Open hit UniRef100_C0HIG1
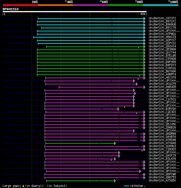181x188 pixels. 162,68
